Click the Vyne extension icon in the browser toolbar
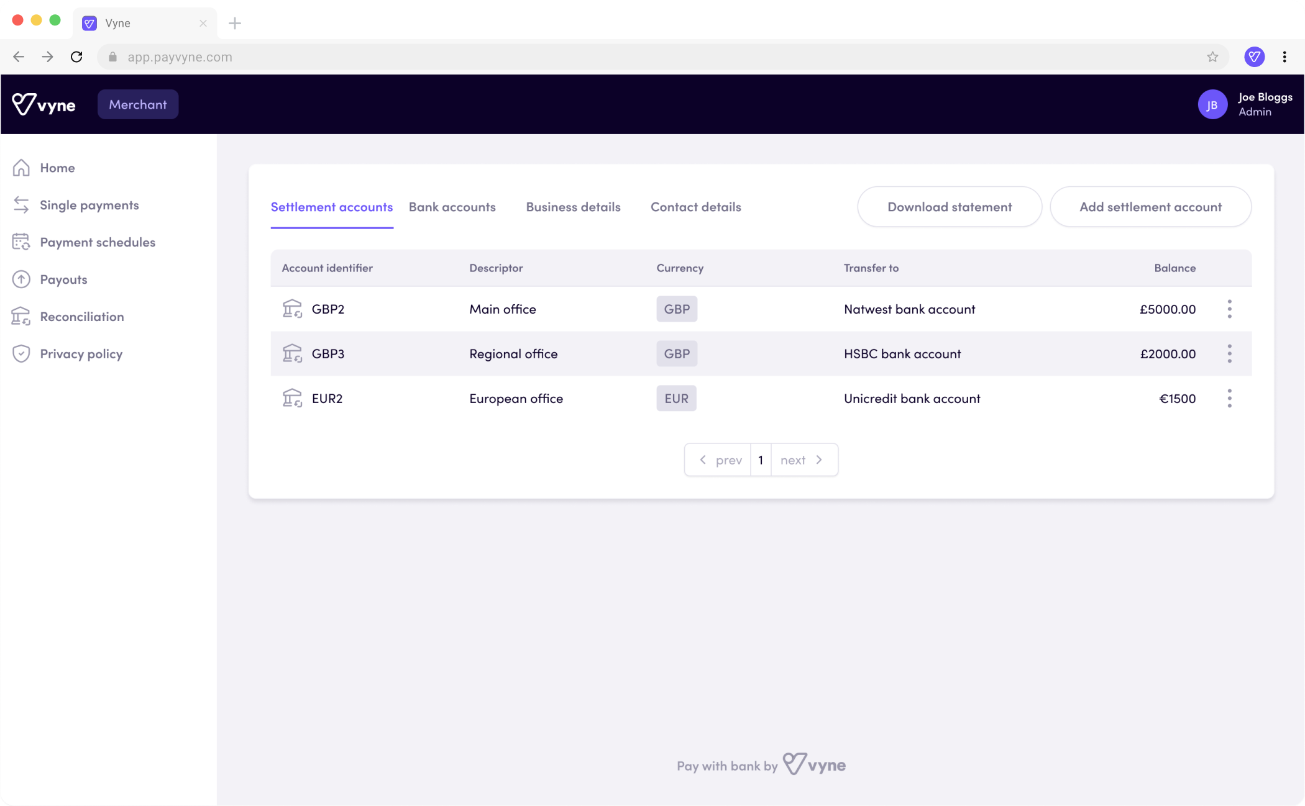Image resolution: width=1305 pixels, height=806 pixels. [x=1254, y=57]
